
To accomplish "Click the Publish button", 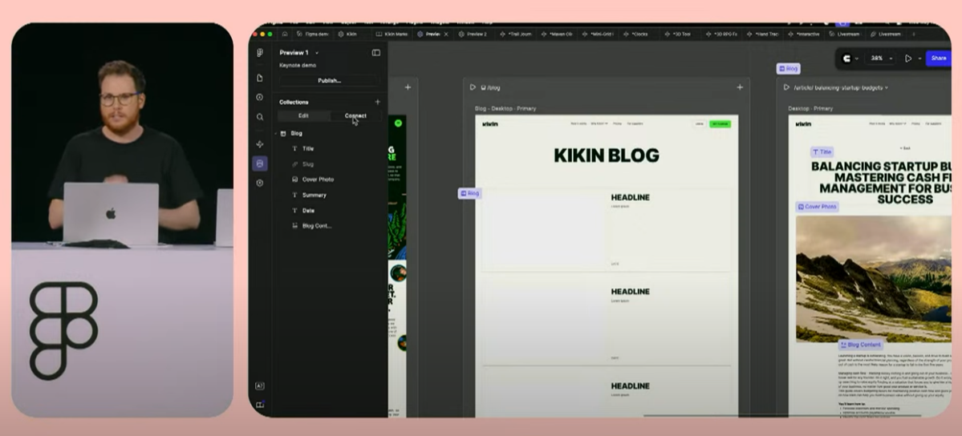I will tap(330, 80).
